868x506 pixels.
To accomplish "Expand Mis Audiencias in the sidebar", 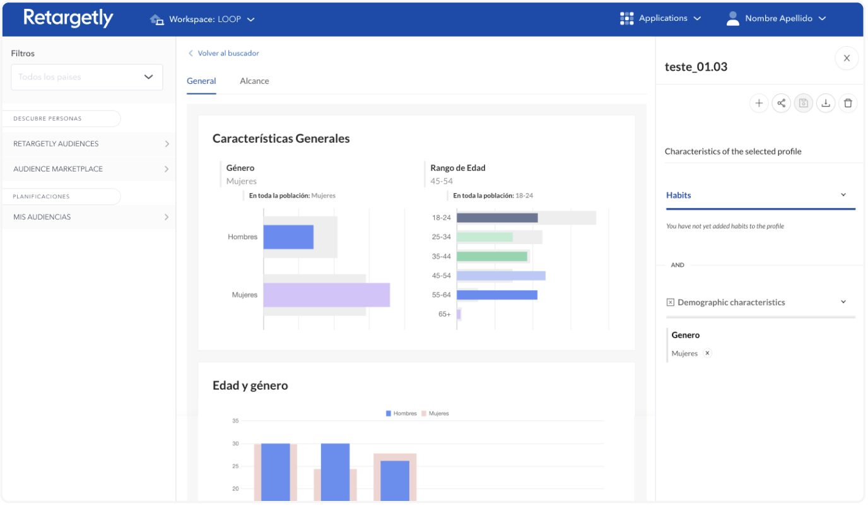I will point(89,217).
